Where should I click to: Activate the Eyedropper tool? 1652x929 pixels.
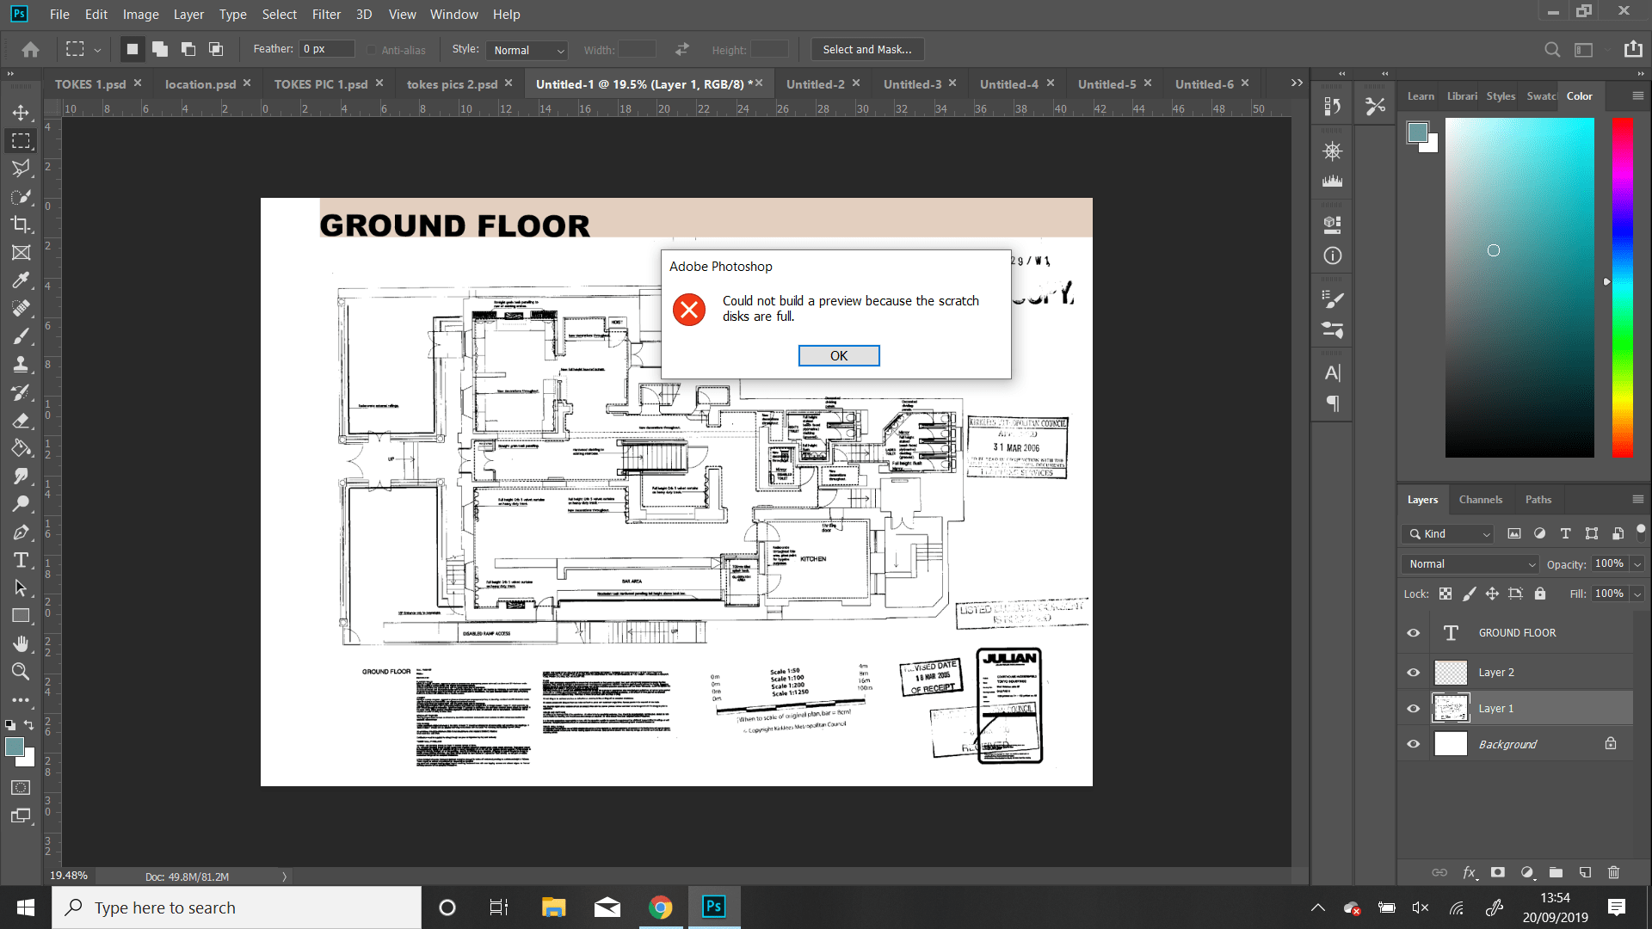(21, 280)
